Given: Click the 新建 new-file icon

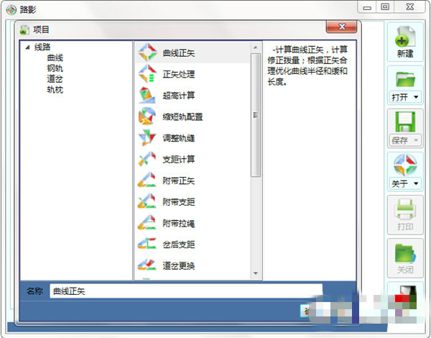Looking at the screenshot, I should 405,37.
